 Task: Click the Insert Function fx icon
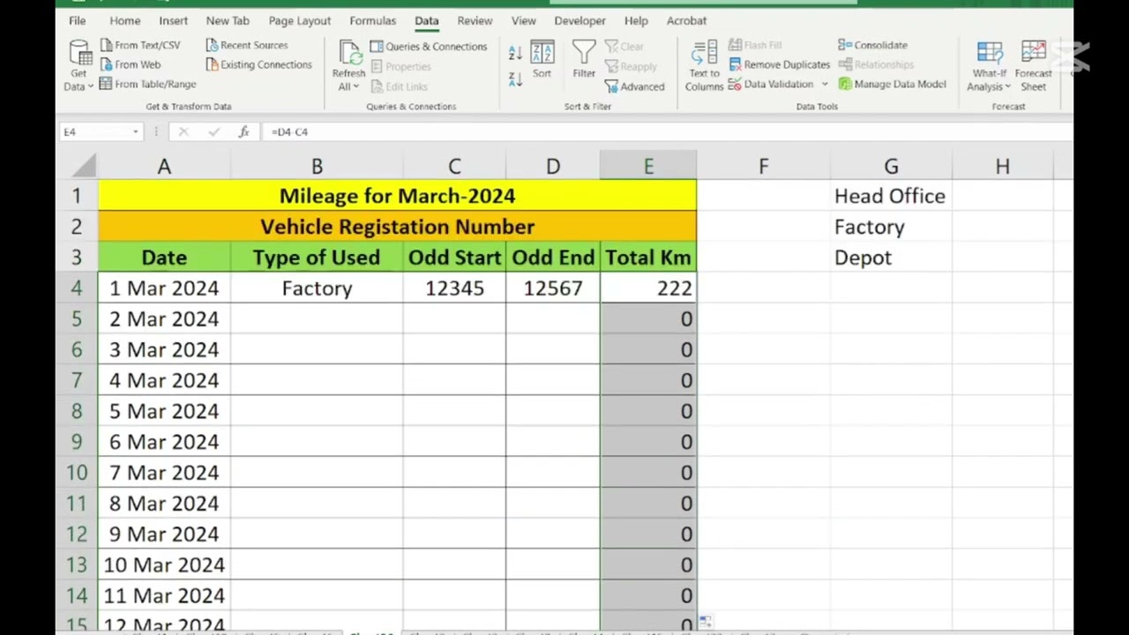(244, 131)
